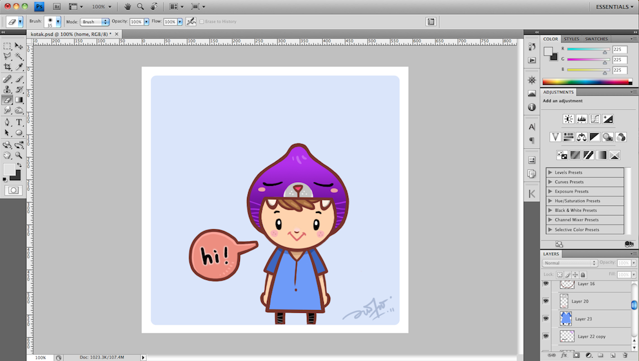Image resolution: width=639 pixels, height=361 pixels.
Task: Select the Type tool
Action: coord(19,122)
